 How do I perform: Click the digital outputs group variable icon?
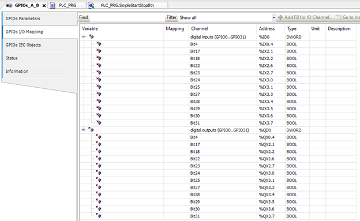pyautogui.click(x=91, y=130)
